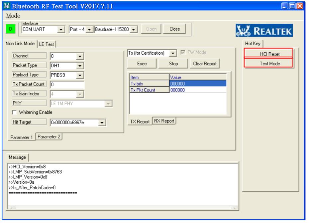Click the Tx Packet Count input field
309x223 pixels.
67,85
